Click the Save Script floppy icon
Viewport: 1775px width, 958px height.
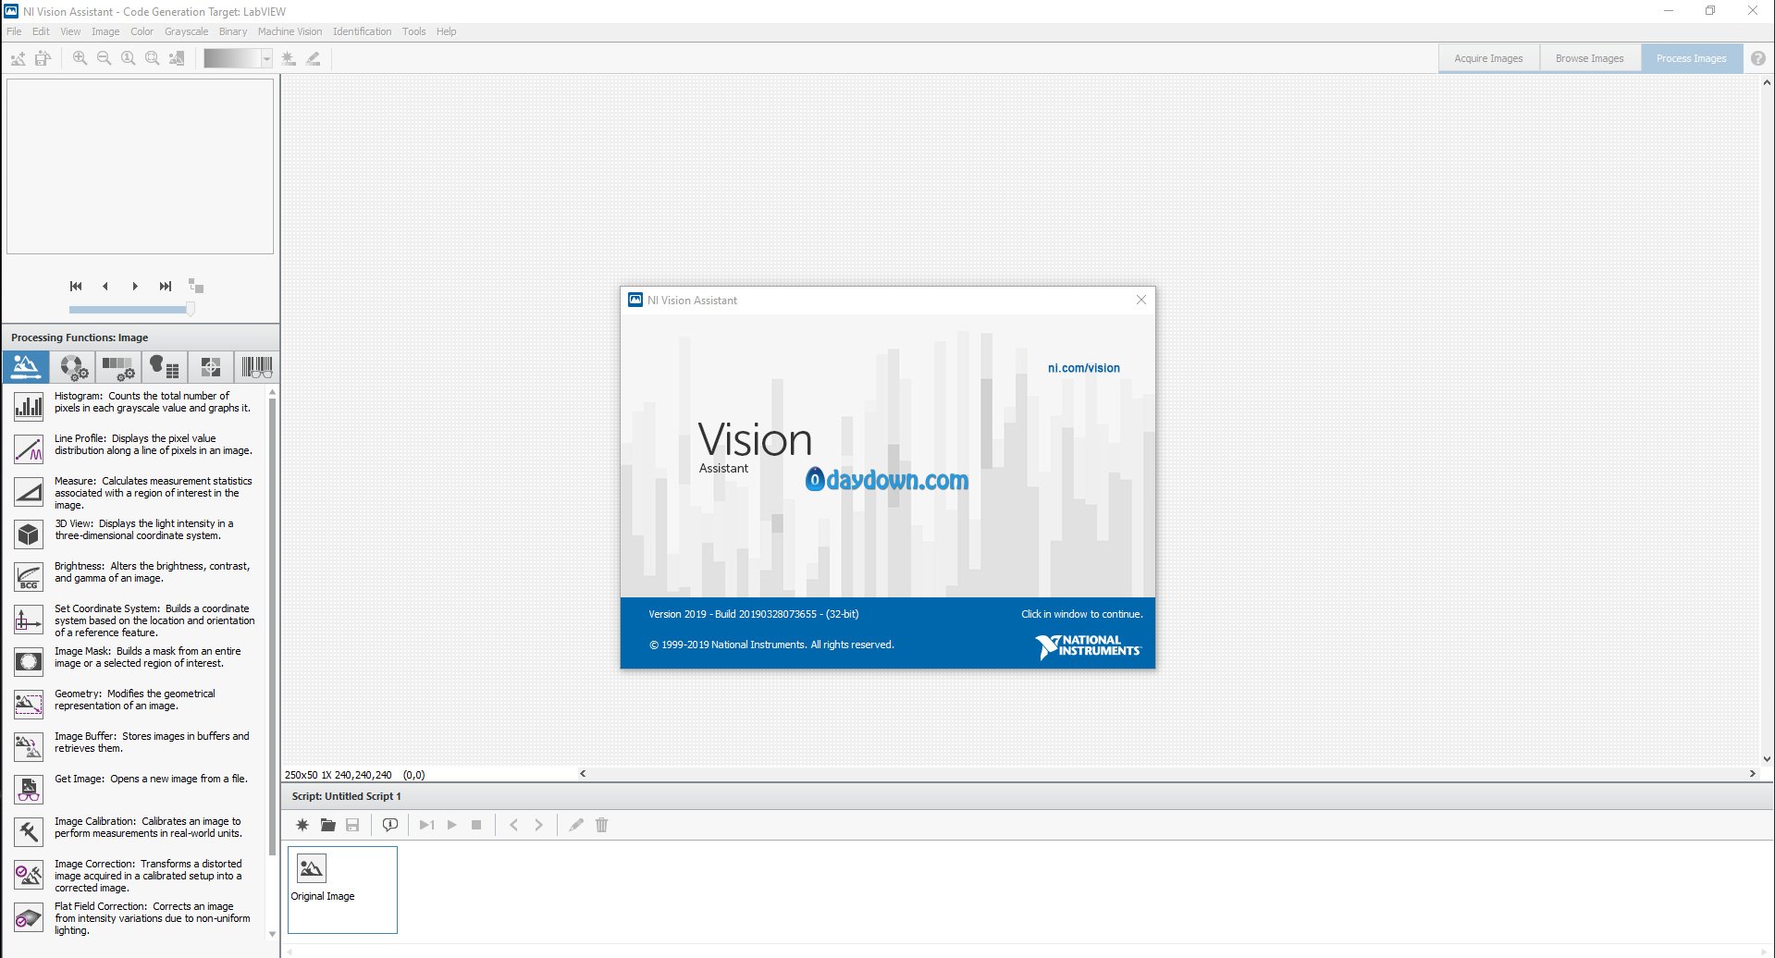point(352,825)
